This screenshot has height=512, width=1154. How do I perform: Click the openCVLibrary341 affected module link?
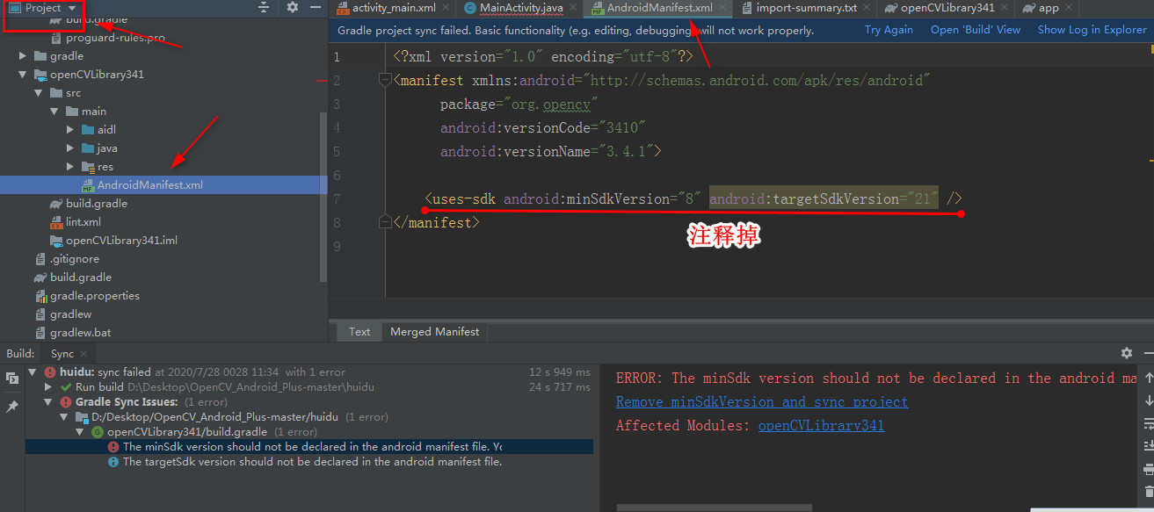(821, 425)
